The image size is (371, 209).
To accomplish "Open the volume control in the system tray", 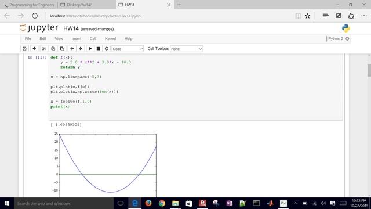I will tap(323, 203).
